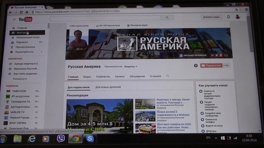This screenshot has height=148, width=264.
Task: Open Квартиры в аренду video link
Action: click(173, 101)
